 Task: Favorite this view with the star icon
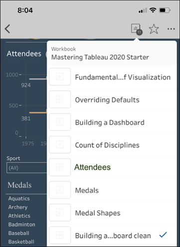154,29
